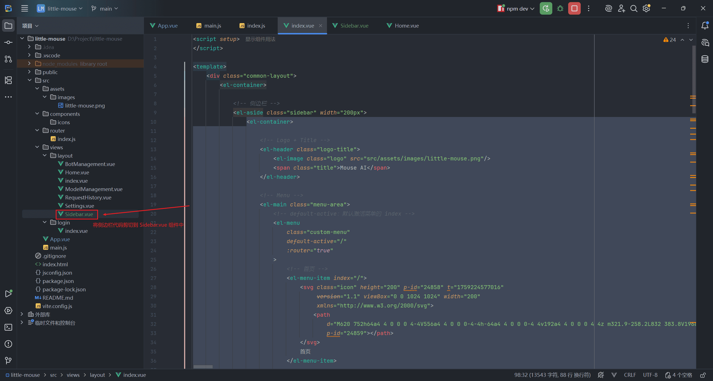
Task: Open editor tabs options menu
Action: 688,26
